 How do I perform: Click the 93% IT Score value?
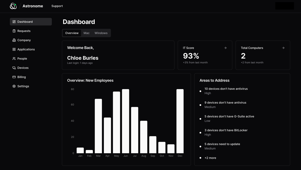[191, 56]
